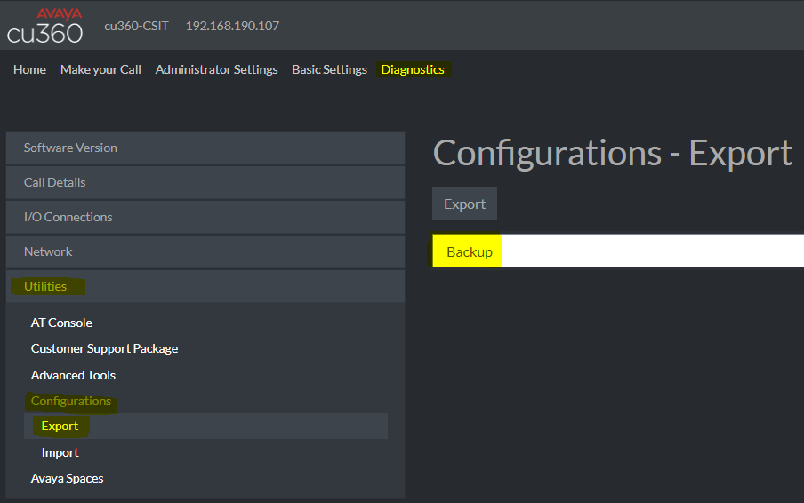Toggle the Configurations submenu
Screen dimensions: 804x503
pyautogui.click(x=71, y=401)
